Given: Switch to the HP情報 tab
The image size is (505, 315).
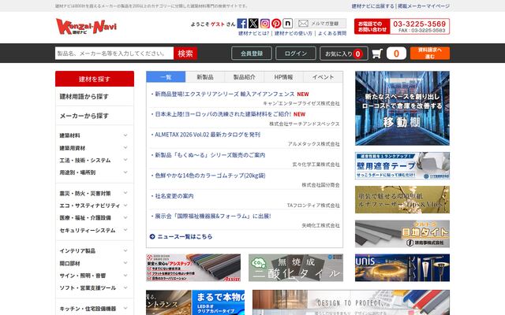Looking at the screenshot, I should [284, 77].
